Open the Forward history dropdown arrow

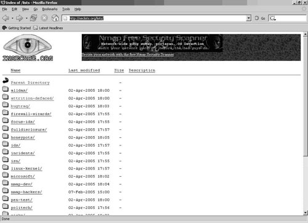tap(26, 18)
